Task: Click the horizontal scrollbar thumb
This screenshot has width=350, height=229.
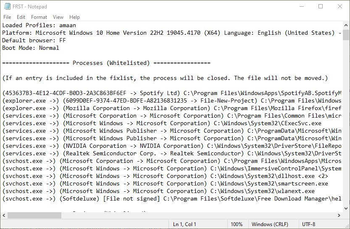Action: [x=34, y=216]
